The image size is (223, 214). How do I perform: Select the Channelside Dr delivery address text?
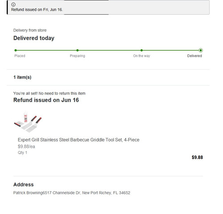[x=72, y=193]
